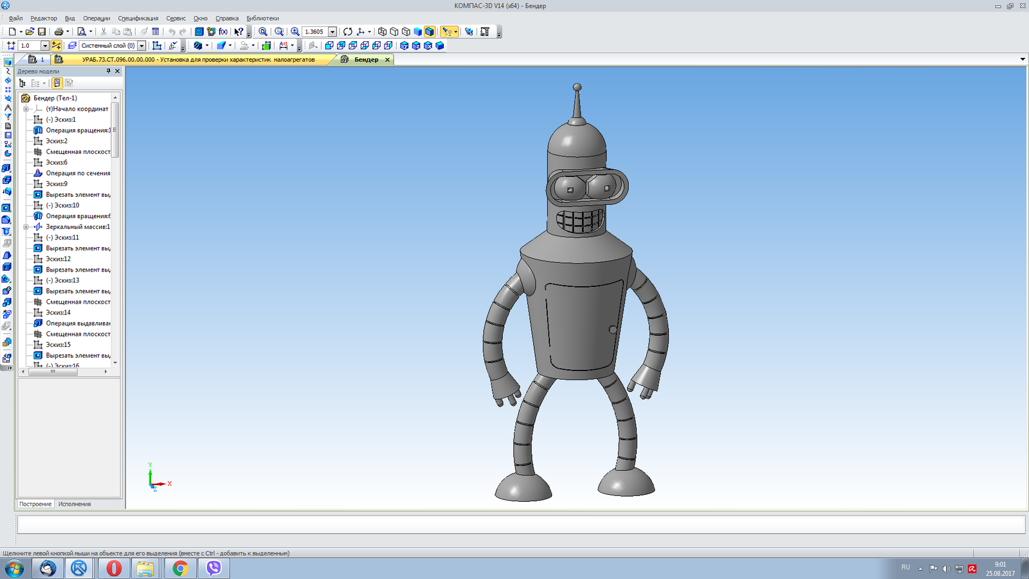1029x579 pixels.
Task: Click the filter funnel icon in left panel
Action: [x=8, y=116]
